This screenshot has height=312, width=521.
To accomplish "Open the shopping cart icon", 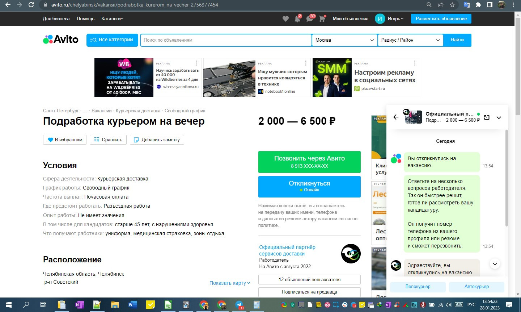I will pos(322,19).
